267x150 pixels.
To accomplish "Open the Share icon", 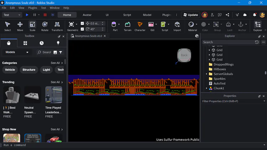I will (x=227, y=15).
